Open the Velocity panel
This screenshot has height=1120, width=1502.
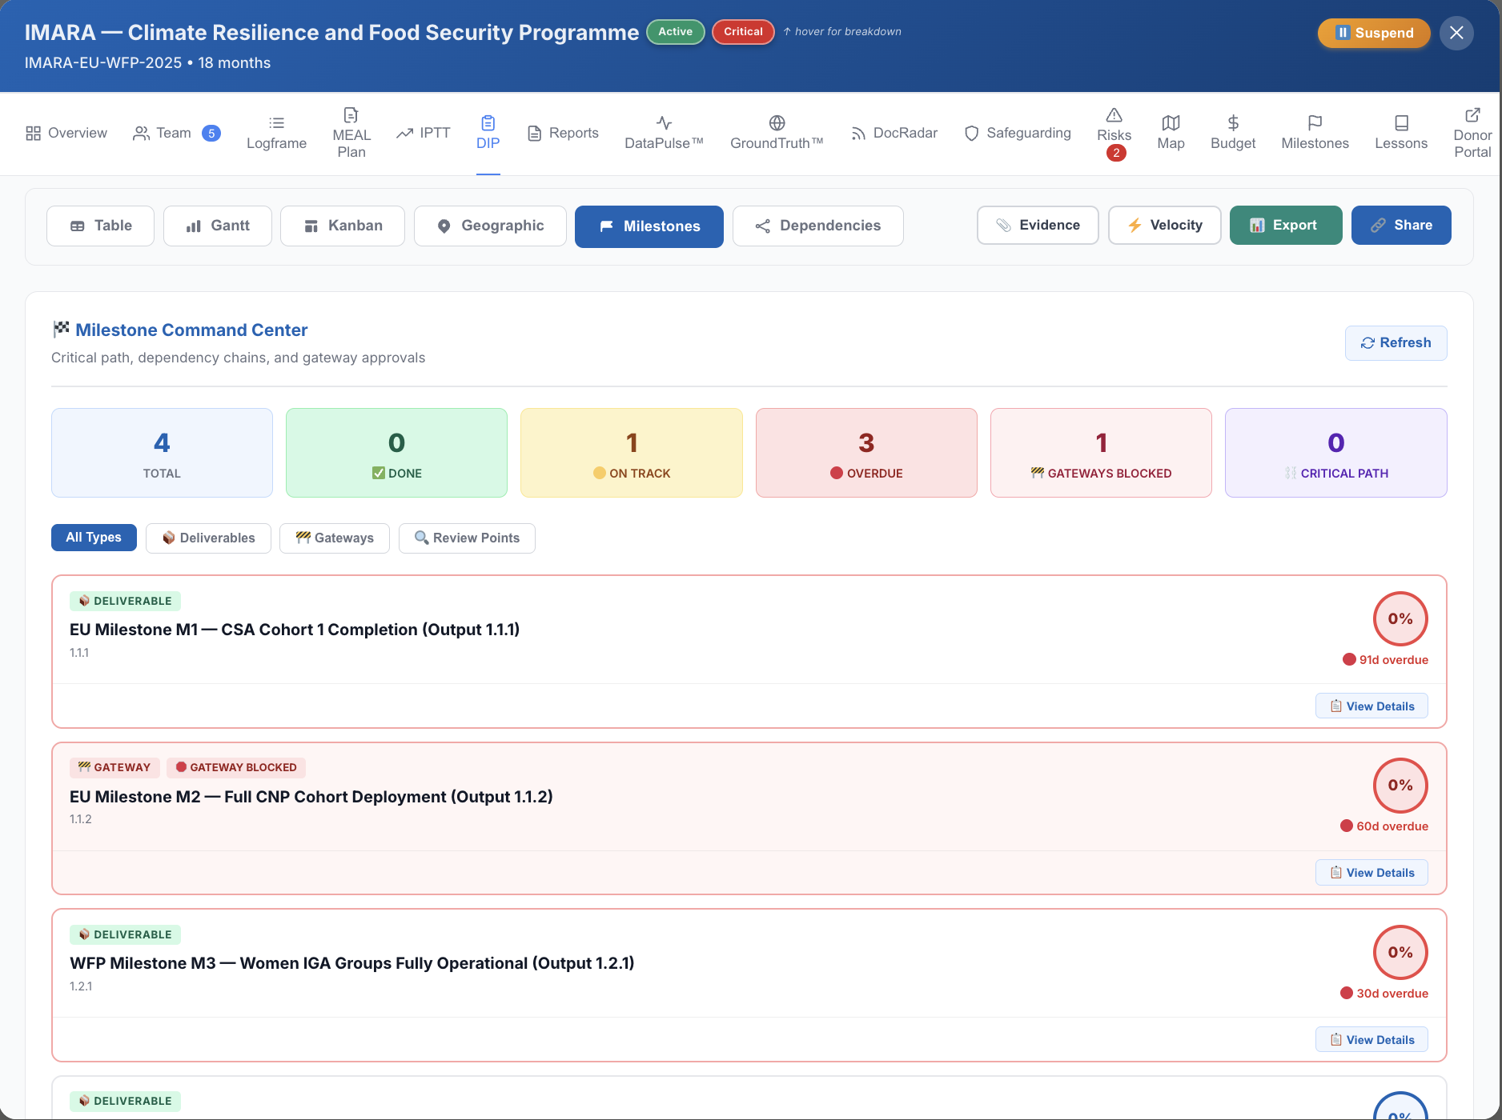[x=1165, y=225]
